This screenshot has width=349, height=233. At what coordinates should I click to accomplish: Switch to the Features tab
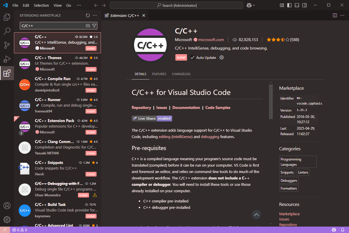(x=159, y=74)
